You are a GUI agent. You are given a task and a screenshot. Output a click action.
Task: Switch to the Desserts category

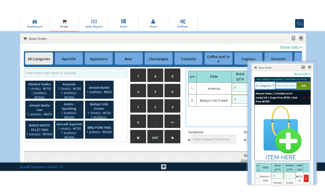point(278,59)
